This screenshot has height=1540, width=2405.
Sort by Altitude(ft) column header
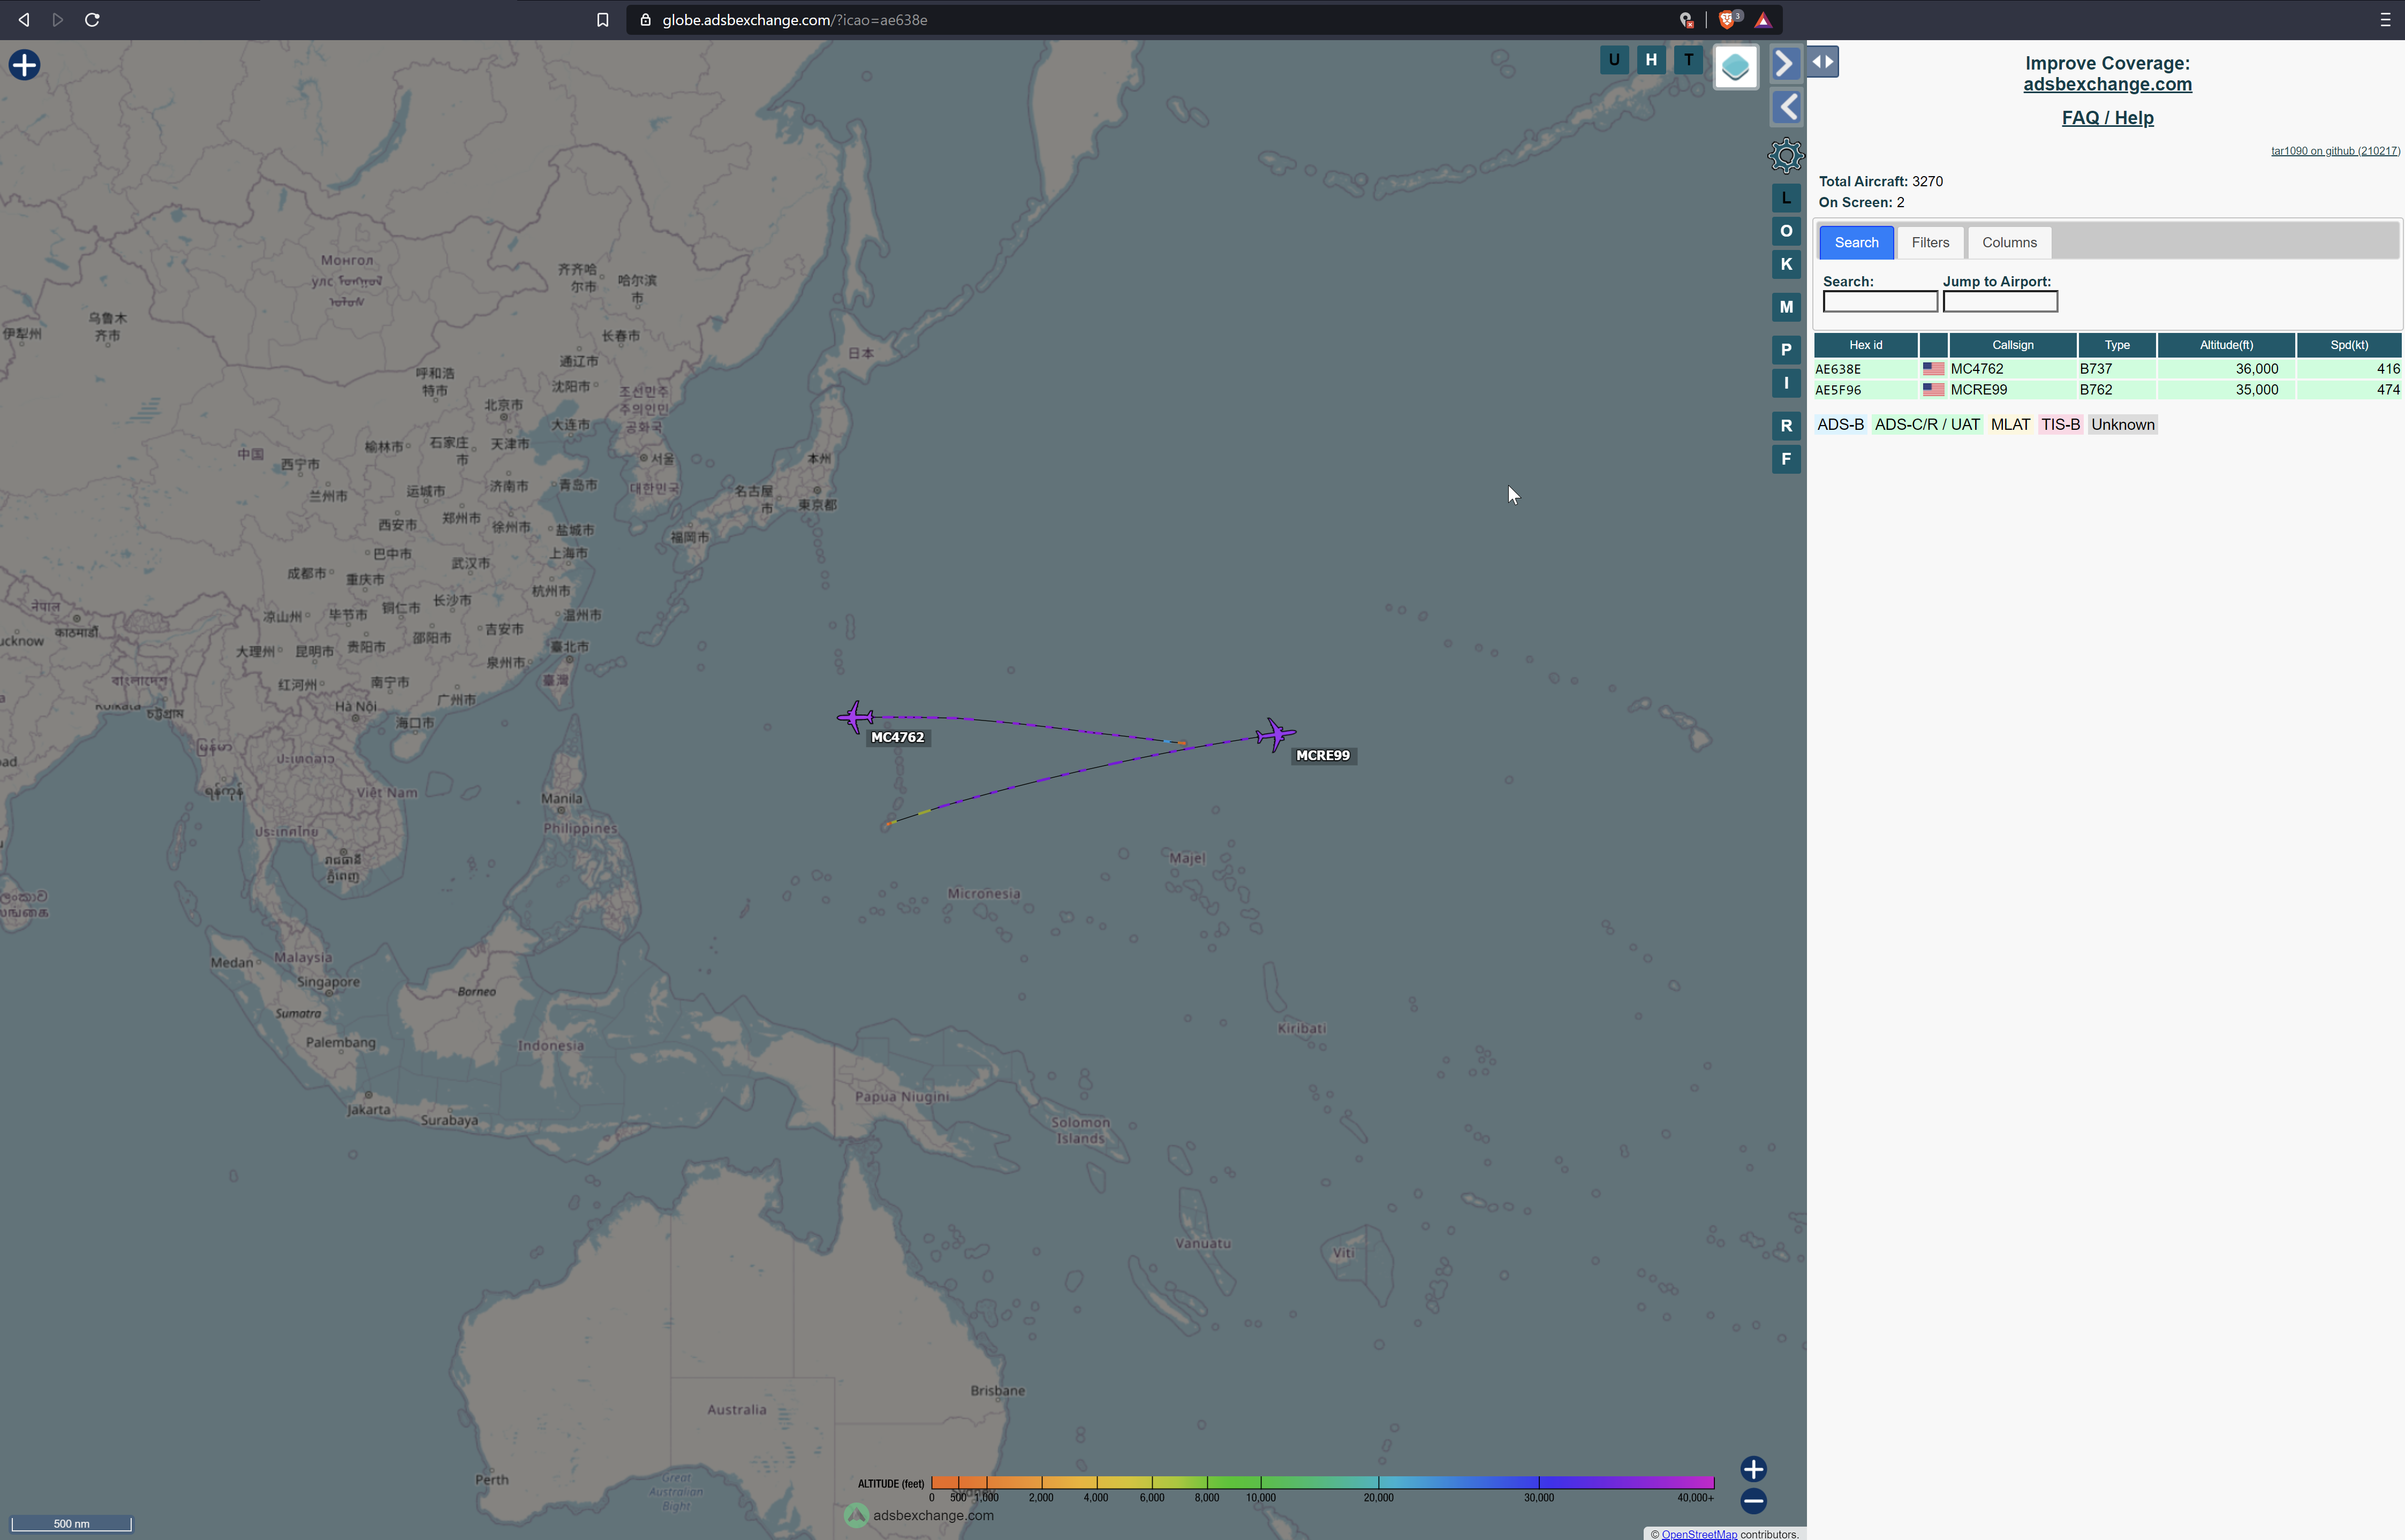pyautogui.click(x=2225, y=345)
